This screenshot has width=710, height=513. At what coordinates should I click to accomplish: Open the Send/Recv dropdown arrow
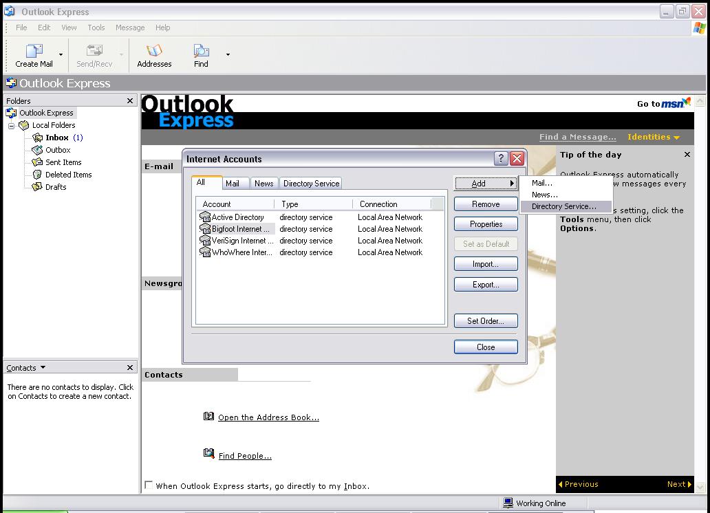pyautogui.click(x=121, y=55)
